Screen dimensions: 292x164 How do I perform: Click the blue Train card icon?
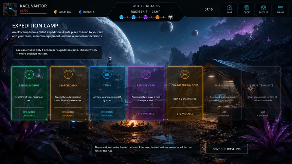[107, 75]
